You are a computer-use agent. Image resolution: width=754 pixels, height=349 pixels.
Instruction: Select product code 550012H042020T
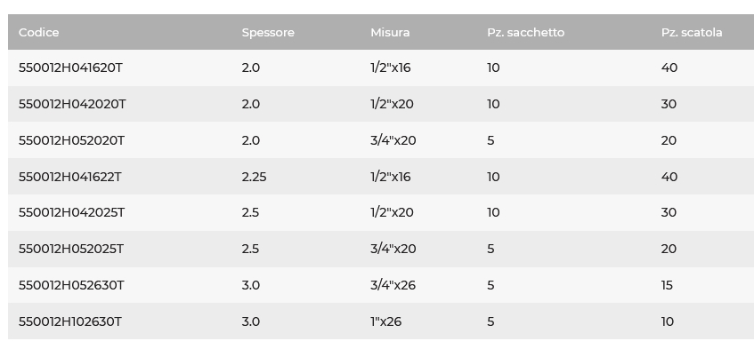click(x=72, y=104)
